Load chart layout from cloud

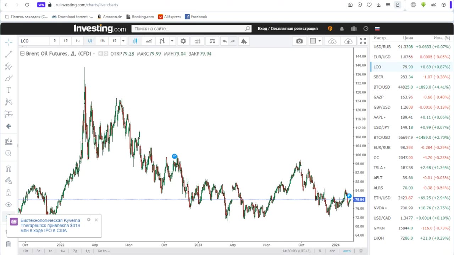(332, 41)
